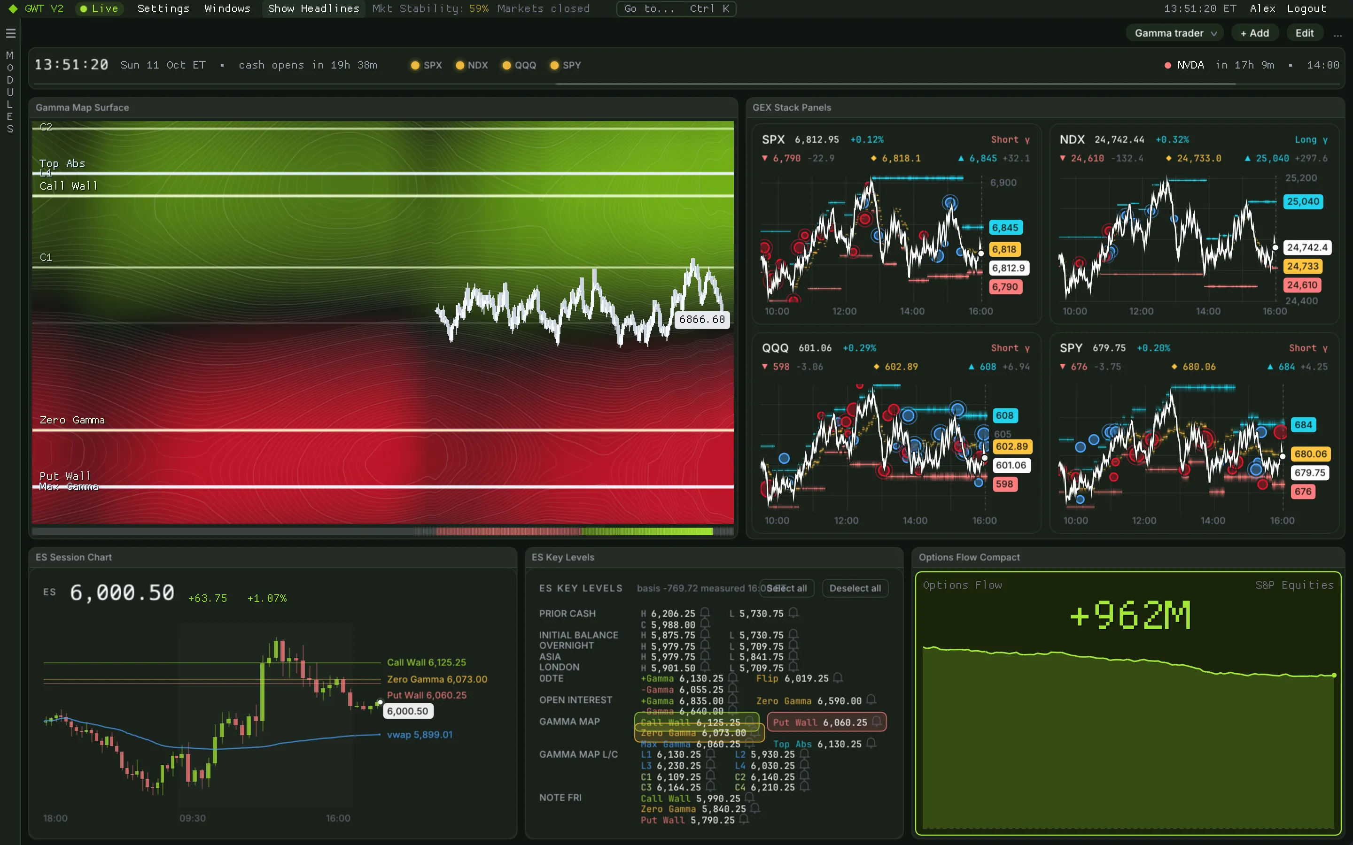This screenshot has width=1353, height=845.
Task: Click bell beside Note Fri Put Wall 5,790.25
Action: pos(744,819)
